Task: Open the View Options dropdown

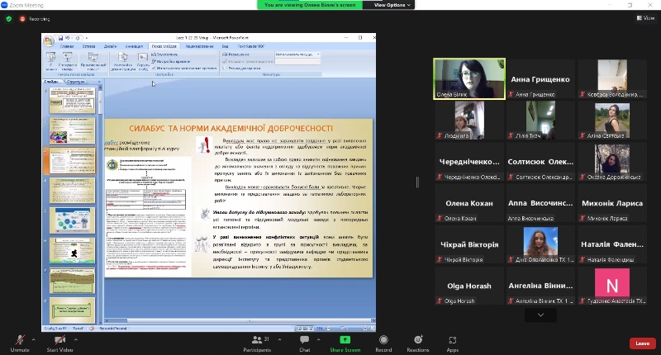Action: [390, 5]
